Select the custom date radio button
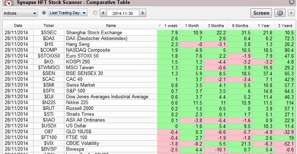The image size is (297, 154). (95, 13)
